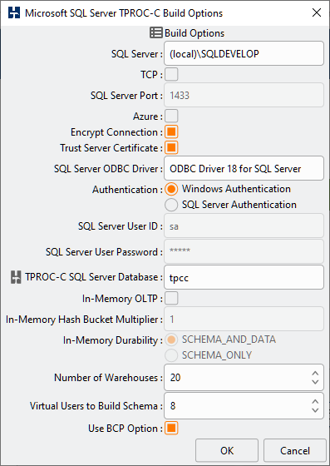Select the SCHEMA_AND_DATA durability option
The height and width of the screenshot is (466, 330).
(x=171, y=340)
